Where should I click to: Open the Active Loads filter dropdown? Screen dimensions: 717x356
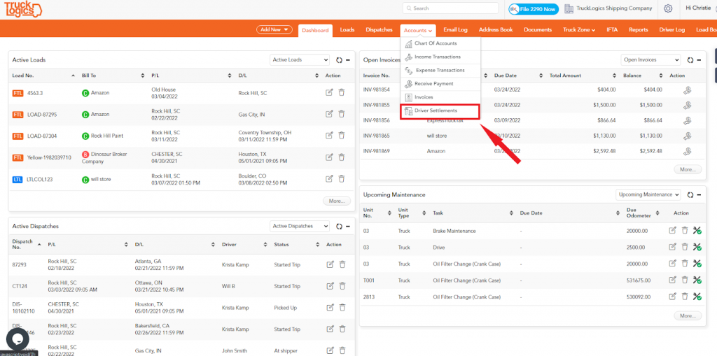click(x=300, y=60)
